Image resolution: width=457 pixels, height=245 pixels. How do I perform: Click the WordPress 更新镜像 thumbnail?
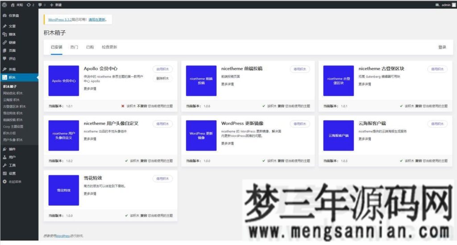tap(201, 136)
